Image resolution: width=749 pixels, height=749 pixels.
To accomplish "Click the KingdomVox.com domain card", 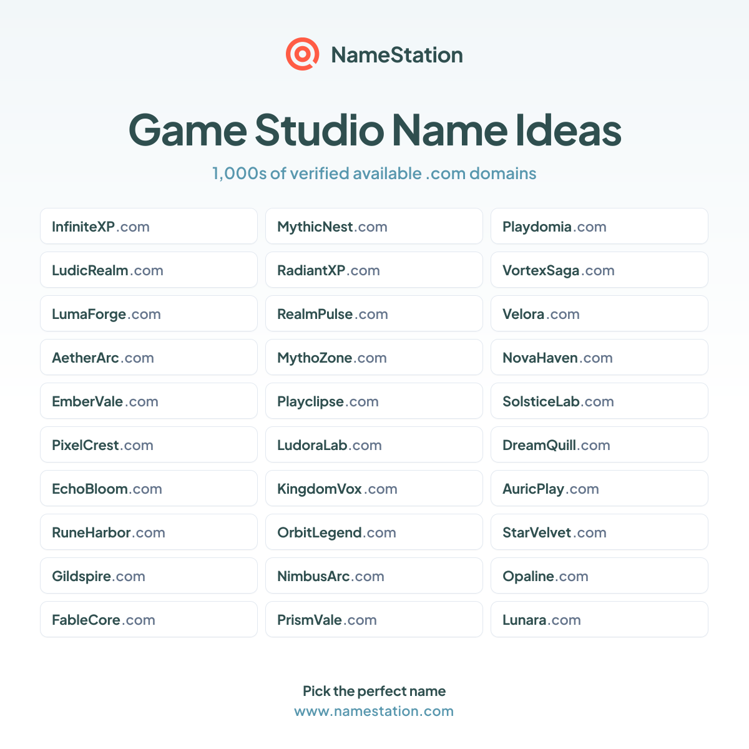I will click(374, 488).
